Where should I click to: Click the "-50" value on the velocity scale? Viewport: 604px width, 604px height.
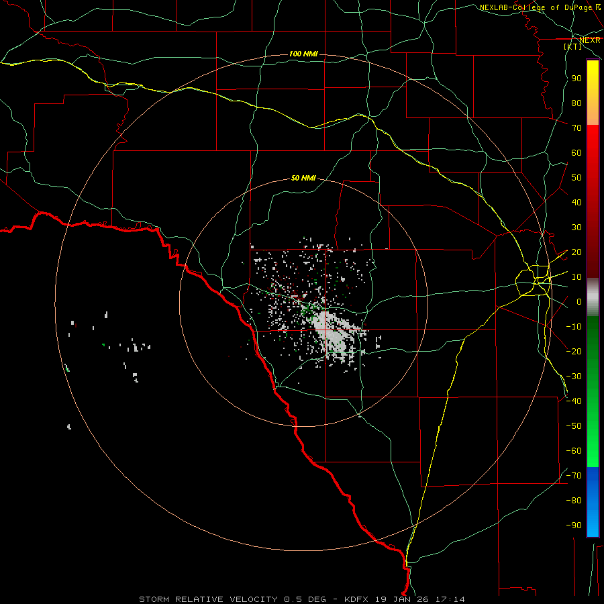click(574, 426)
